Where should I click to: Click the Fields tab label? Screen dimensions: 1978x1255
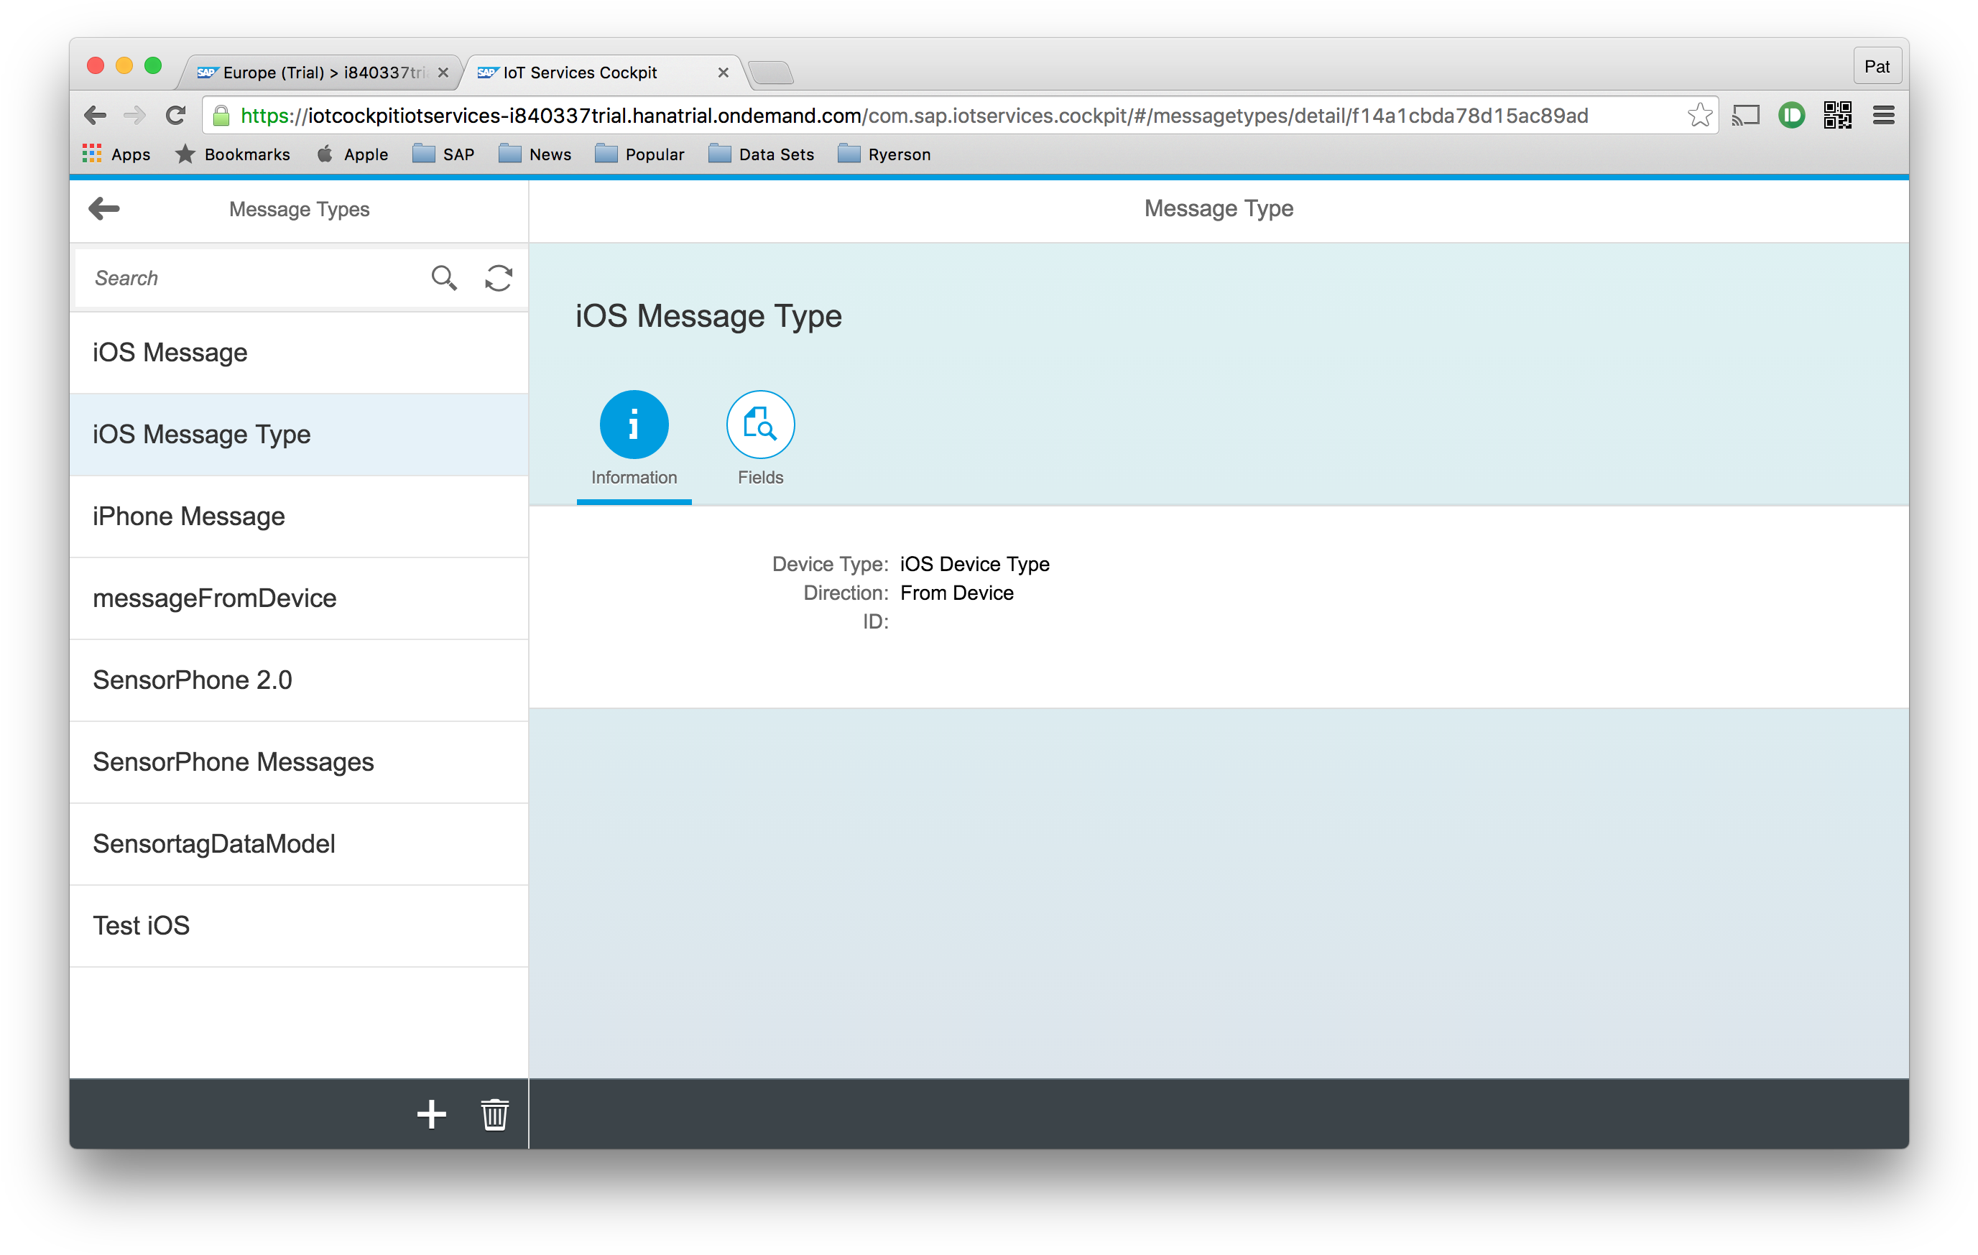pyautogui.click(x=760, y=477)
